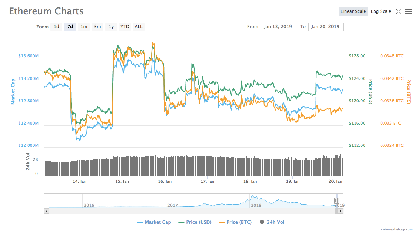Click the navigator's left scroll arrow
The width and height of the screenshot is (418, 236).
(46, 210)
